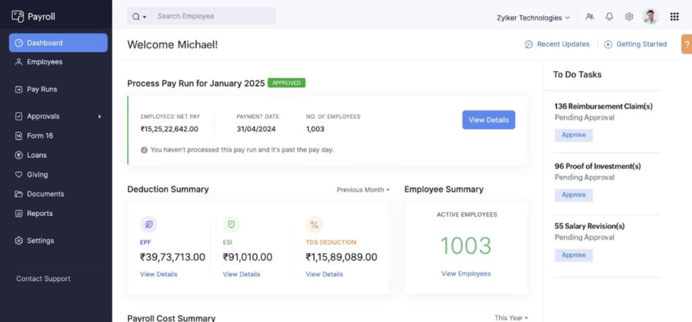Click View Details for the pay run

point(489,120)
